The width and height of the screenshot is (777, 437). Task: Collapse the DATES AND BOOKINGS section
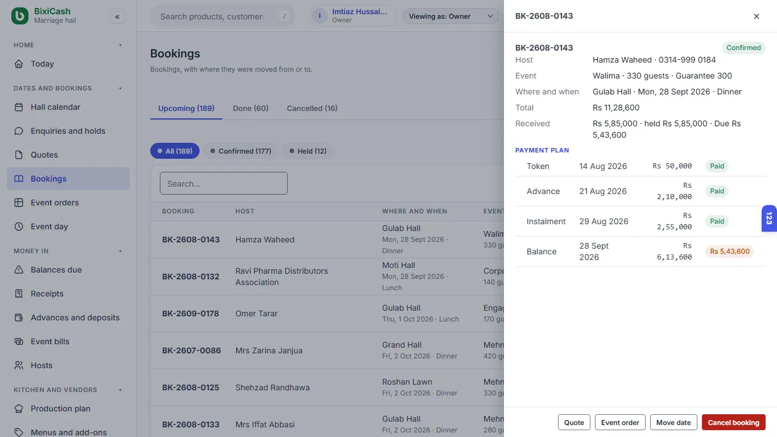coord(120,88)
